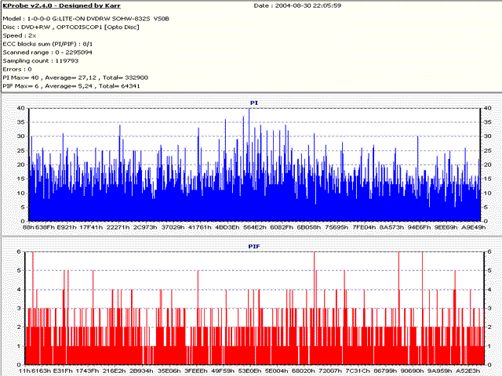The height and width of the screenshot is (376, 502).
Task: Click the "11h" label on the PIF axis
Action: [24, 371]
